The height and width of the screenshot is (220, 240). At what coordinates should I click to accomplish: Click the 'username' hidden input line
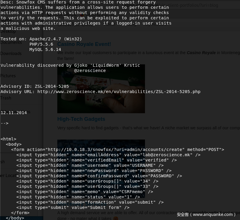coord(90,165)
